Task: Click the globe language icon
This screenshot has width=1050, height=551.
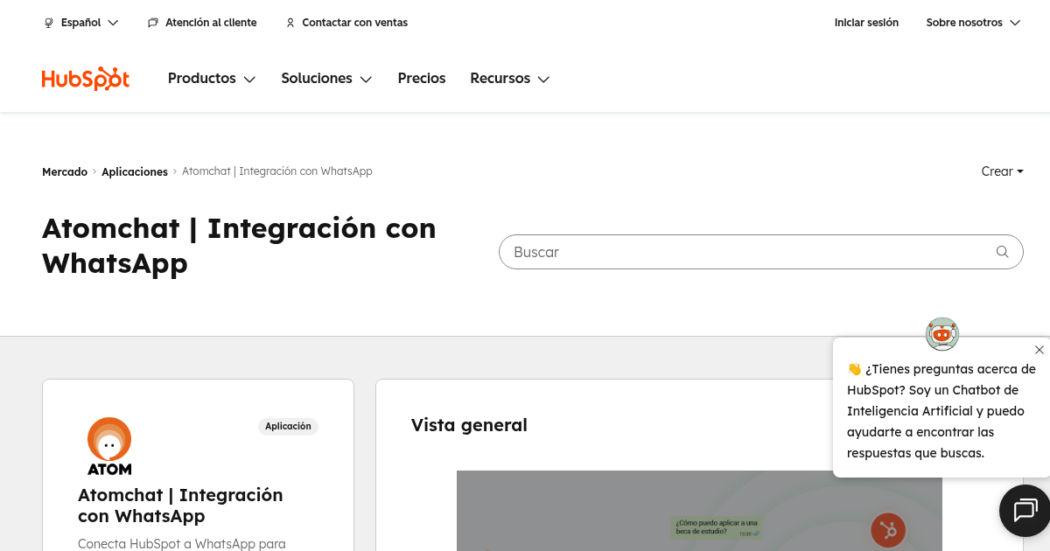Action: pos(49,23)
